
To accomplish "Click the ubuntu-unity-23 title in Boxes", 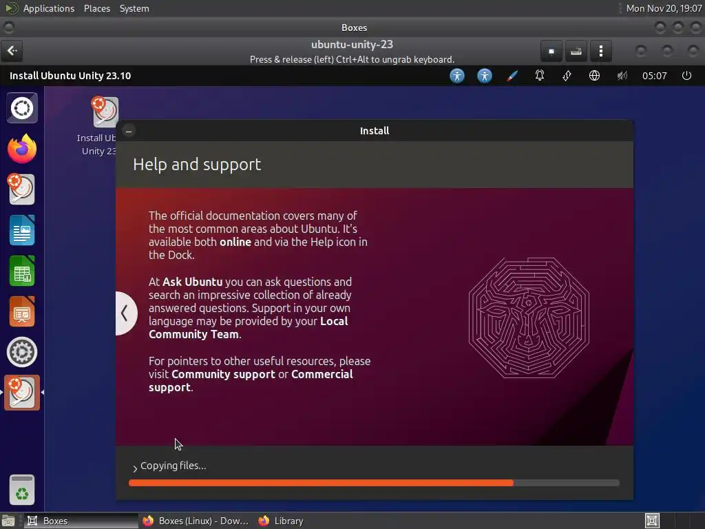I will coord(352,45).
